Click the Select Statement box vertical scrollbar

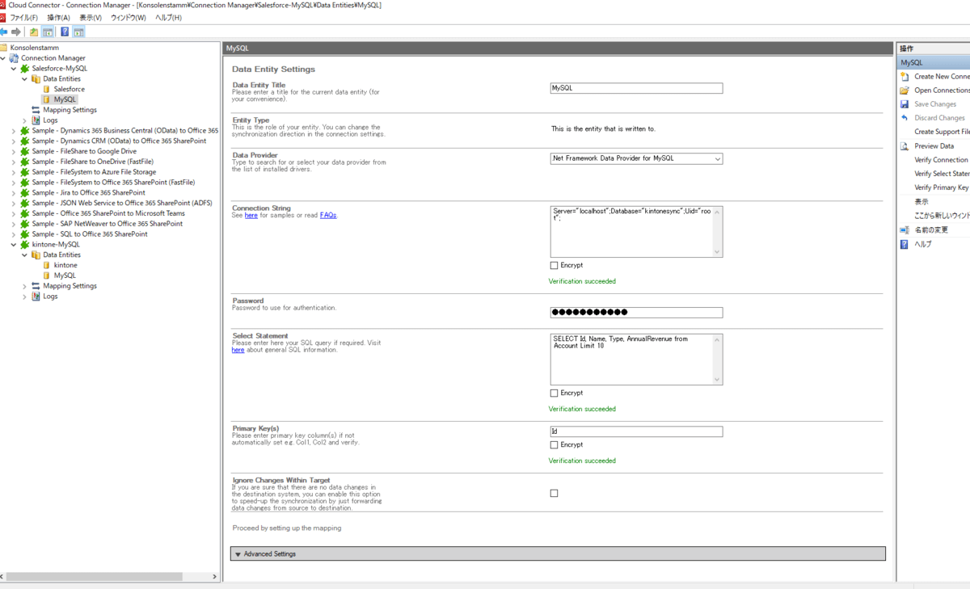tap(717, 360)
